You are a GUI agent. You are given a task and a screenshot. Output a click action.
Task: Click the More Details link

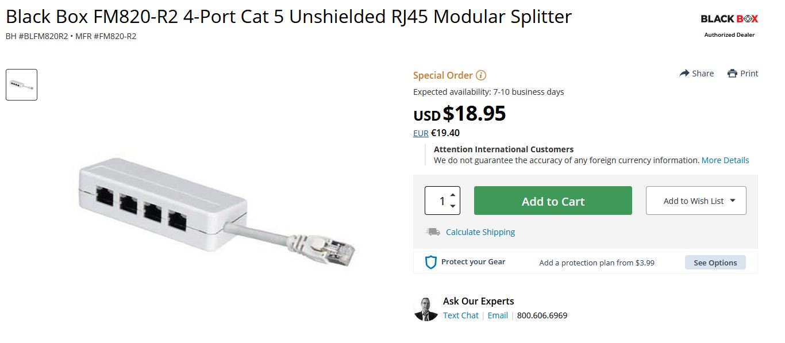(x=725, y=160)
